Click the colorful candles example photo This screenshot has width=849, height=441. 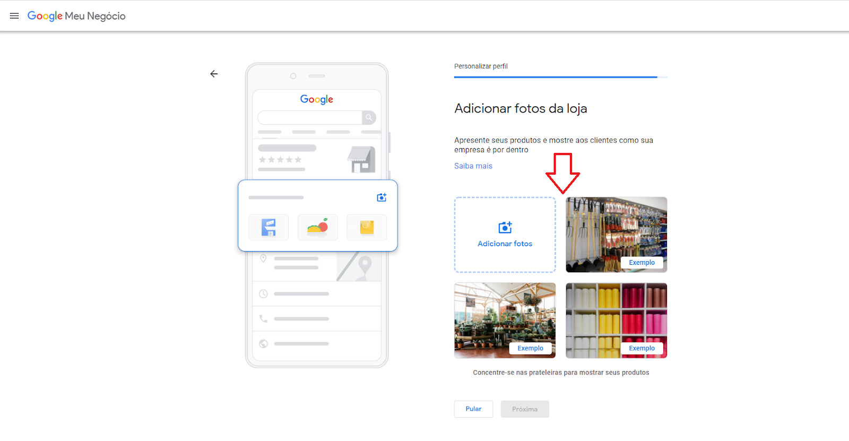[617, 321]
